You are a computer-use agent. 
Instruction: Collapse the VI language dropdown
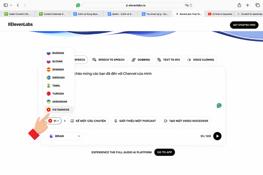tap(54, 121)
